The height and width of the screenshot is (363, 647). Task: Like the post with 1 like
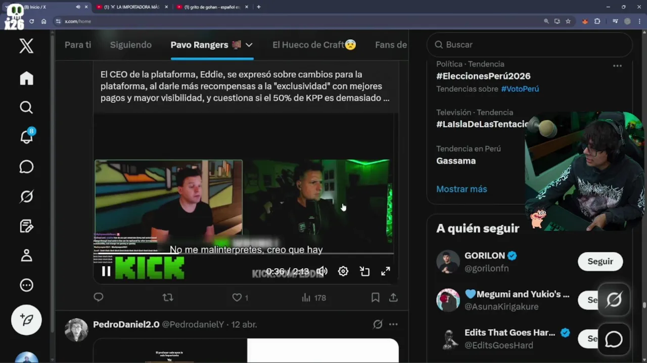tap(240, 297)
